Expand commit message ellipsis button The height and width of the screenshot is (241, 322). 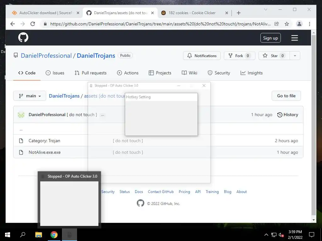[x=103, y=115]
